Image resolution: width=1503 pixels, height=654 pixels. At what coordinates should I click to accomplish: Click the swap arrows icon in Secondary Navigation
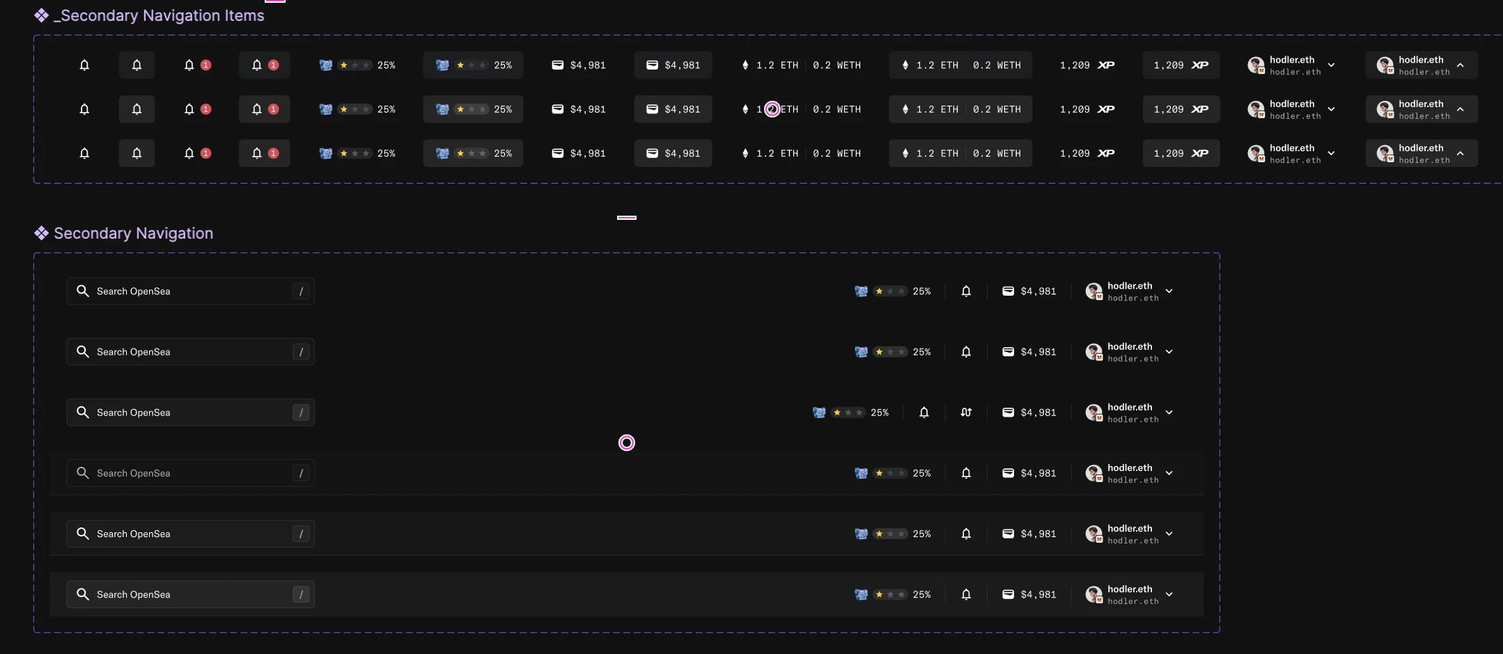tap(966, 413)
